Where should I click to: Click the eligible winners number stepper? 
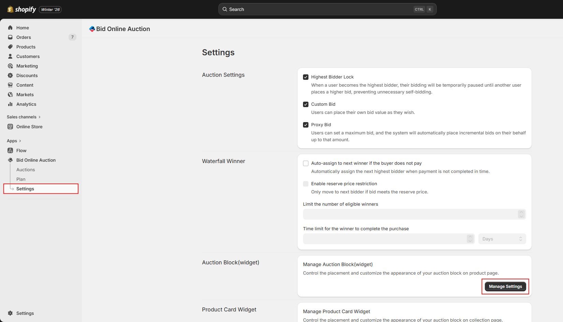point(521,214)
